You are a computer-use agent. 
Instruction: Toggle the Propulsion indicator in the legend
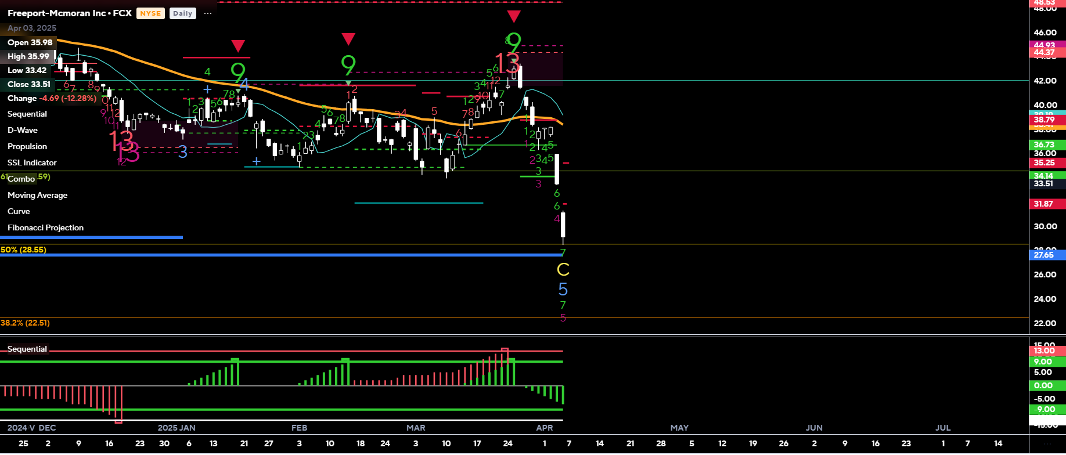pos(27,147)
